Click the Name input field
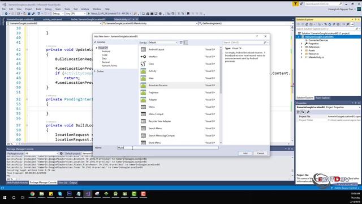The width and height of the screenshot is (362, 204). click(168, 147)
